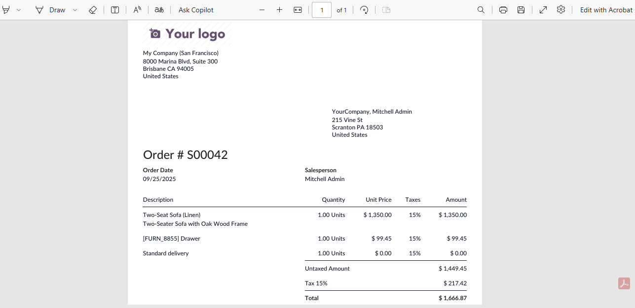
Task: Select the Eraser tool
Action: (x=93, y=10)
